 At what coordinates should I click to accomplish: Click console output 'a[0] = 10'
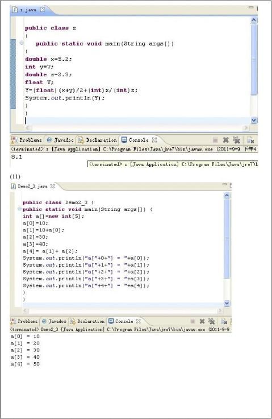point(25,336)
